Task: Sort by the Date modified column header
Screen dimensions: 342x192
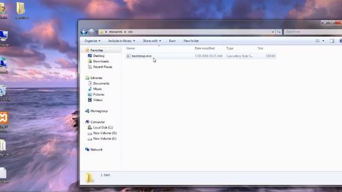Action: (205, 49)
